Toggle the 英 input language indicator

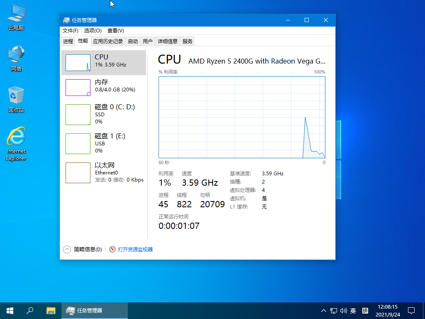353,311
